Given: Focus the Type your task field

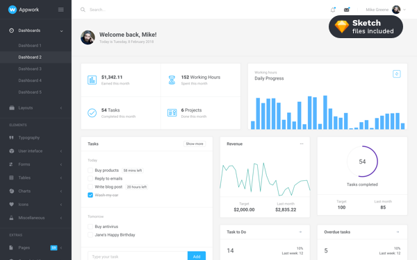Looking at the screenshot, I should coord(138,257).
